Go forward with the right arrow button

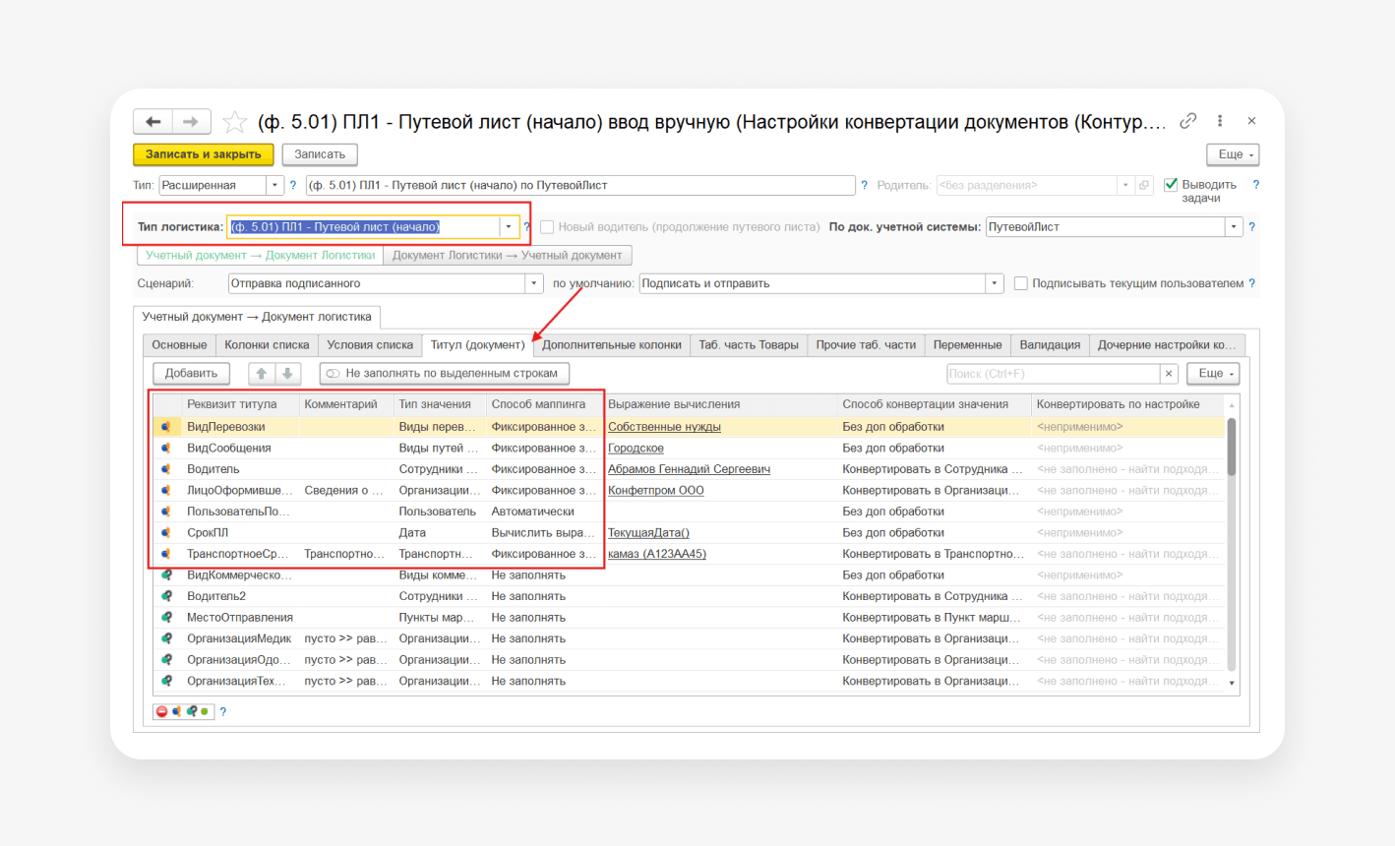(x=191, y=121)
